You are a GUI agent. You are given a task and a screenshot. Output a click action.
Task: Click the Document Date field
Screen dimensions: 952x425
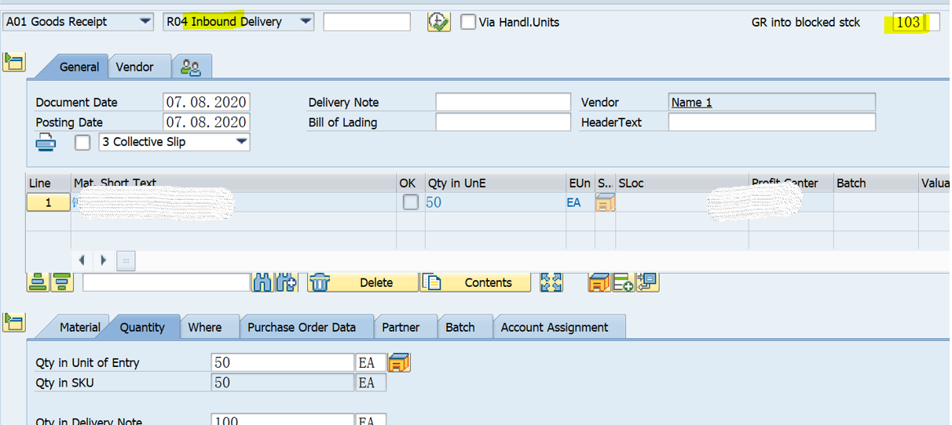[x=207, y=102]
